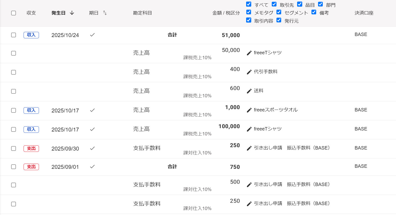Viewport: 396px width, 215px height.
Task: Uncheck the 発行元 checkbox
Action: (279, 20)
